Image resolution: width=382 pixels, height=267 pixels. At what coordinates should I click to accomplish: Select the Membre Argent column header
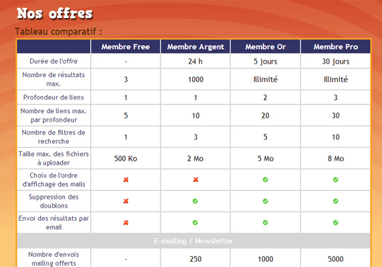[195, 47]
